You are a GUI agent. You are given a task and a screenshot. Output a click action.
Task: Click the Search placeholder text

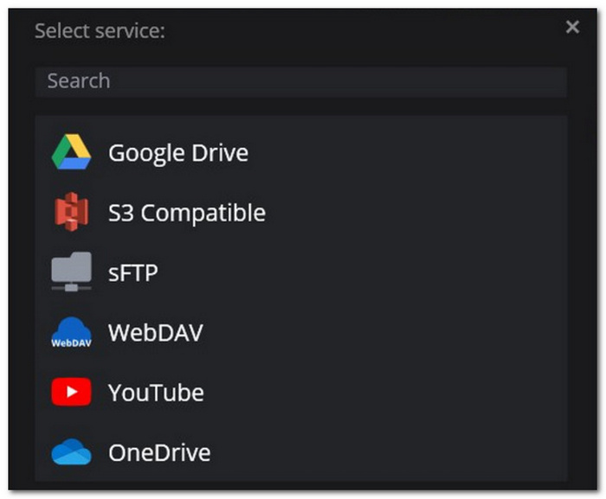(78, 81)
